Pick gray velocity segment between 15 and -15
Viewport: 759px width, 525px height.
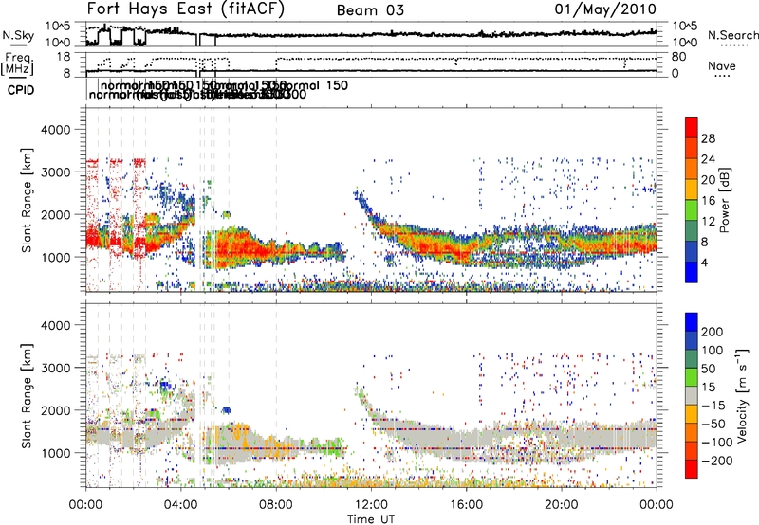[x=692, y=396]
